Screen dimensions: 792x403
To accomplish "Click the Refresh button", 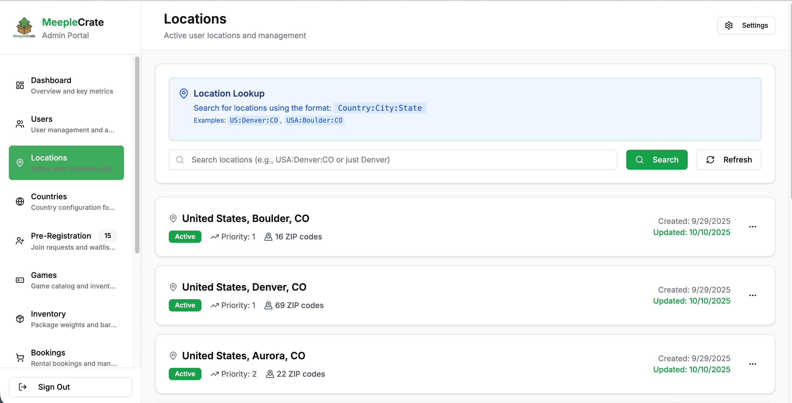I will pyautogui.click(x=729, y=159).
